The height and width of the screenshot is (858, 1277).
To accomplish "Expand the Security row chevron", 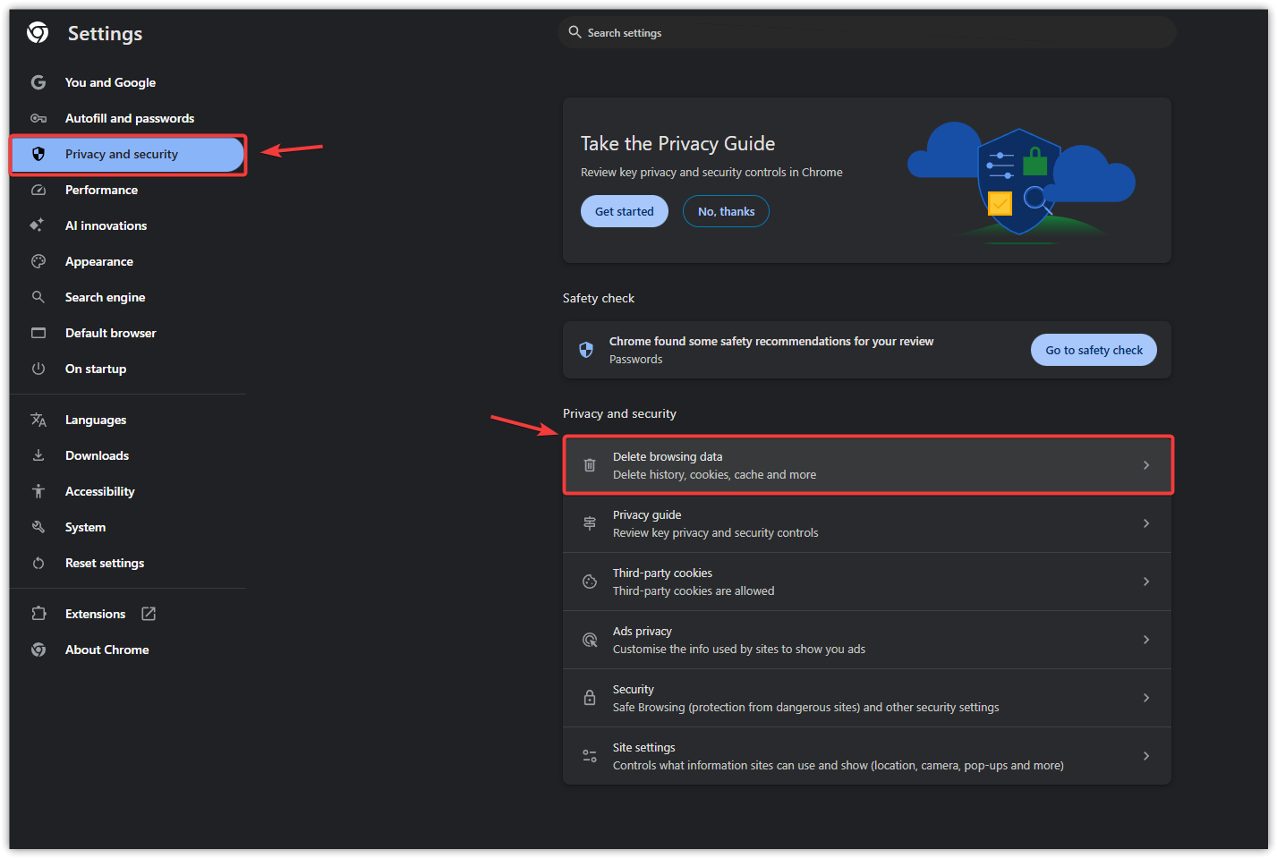I will [1146, 698].
